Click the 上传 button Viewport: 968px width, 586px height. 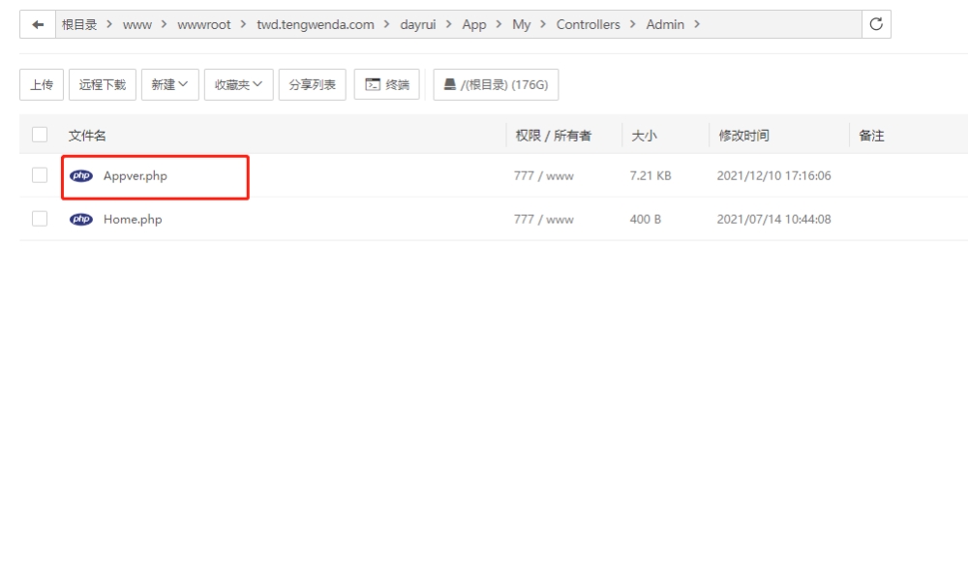(42, 84)
